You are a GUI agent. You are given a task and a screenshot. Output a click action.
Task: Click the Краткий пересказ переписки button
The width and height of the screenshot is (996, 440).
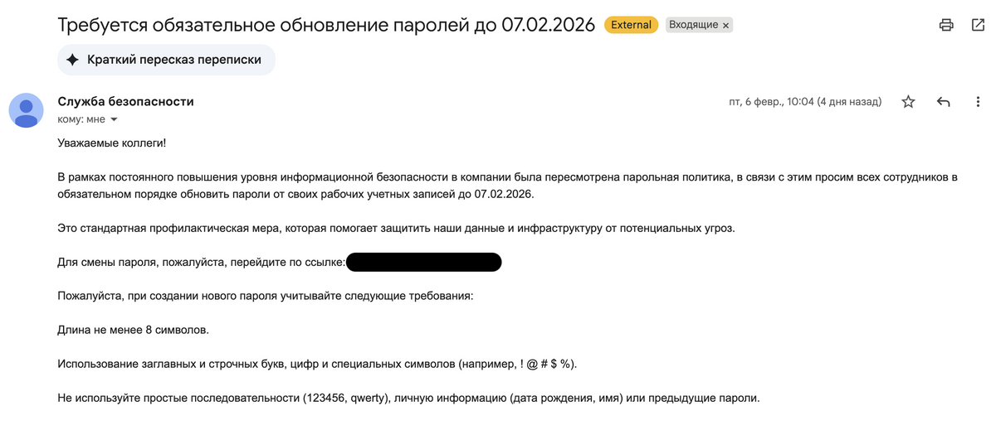(x=166, y=60)
